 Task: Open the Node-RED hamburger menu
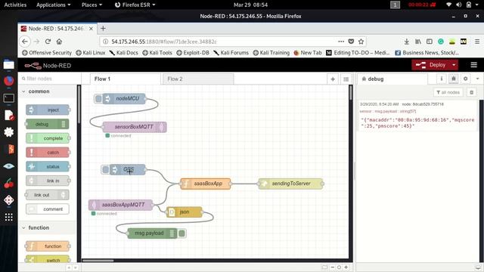click(x=474, y=65)
